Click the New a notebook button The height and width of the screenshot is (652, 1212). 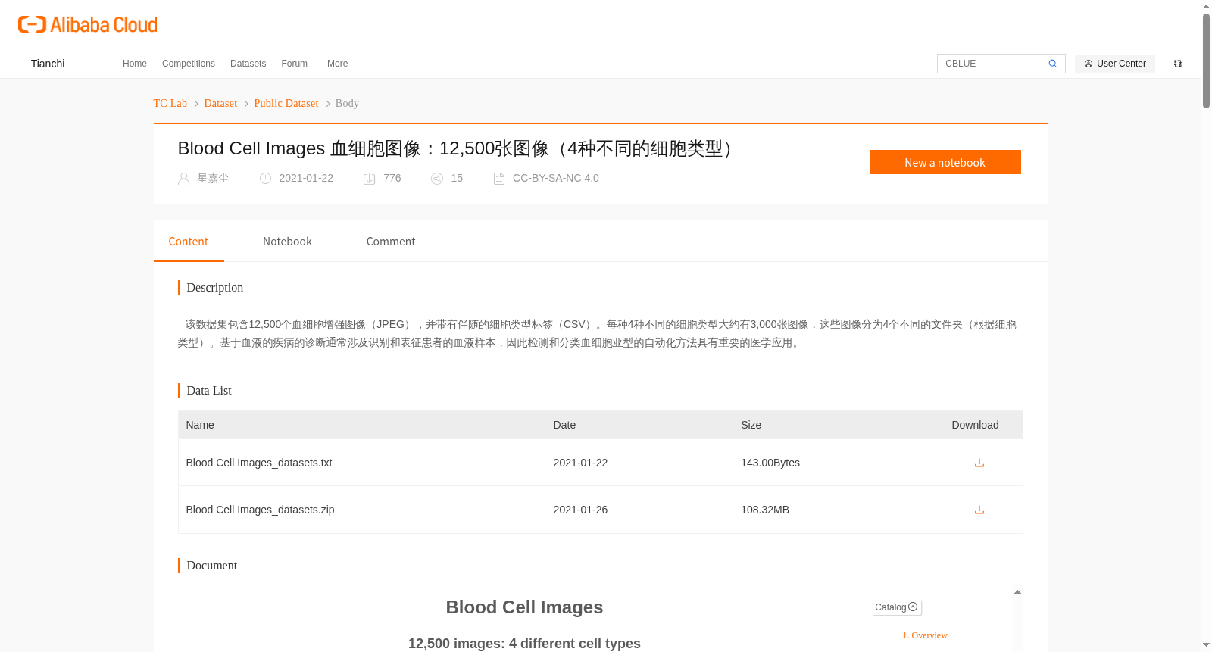pyautogui.click(x=945, y=162)
